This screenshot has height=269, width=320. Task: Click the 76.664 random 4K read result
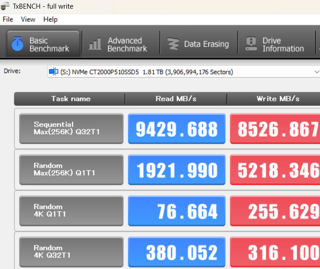click(x=177, y=211)
